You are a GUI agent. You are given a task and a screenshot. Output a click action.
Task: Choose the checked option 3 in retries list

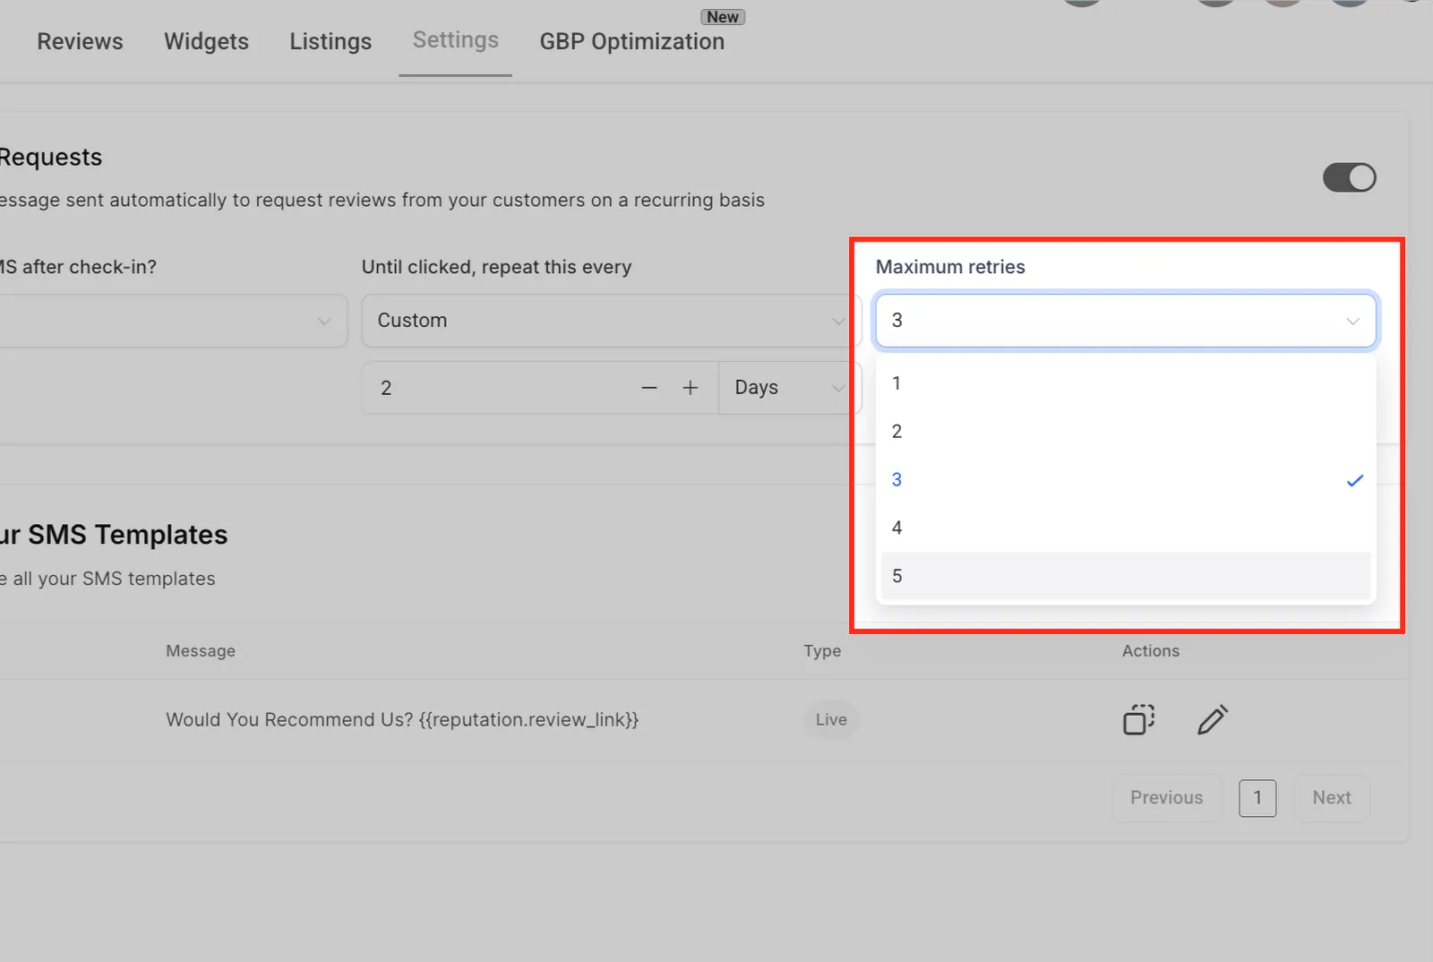pos(1125,480)
